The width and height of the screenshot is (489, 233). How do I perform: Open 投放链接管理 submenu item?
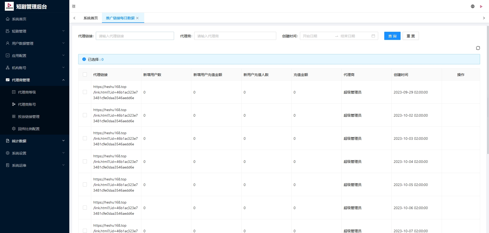tap(35, 116)
